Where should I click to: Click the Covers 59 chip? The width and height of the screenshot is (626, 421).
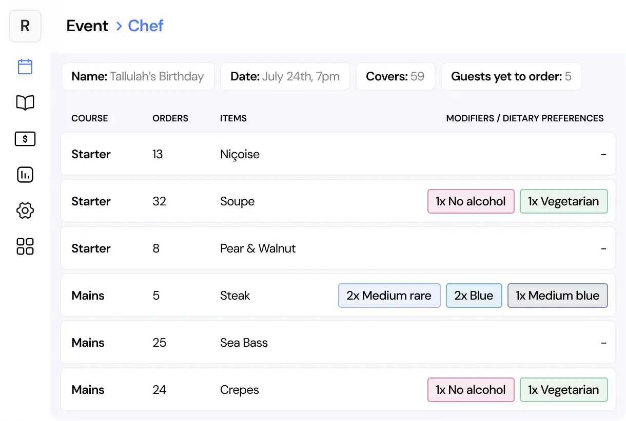395,77
